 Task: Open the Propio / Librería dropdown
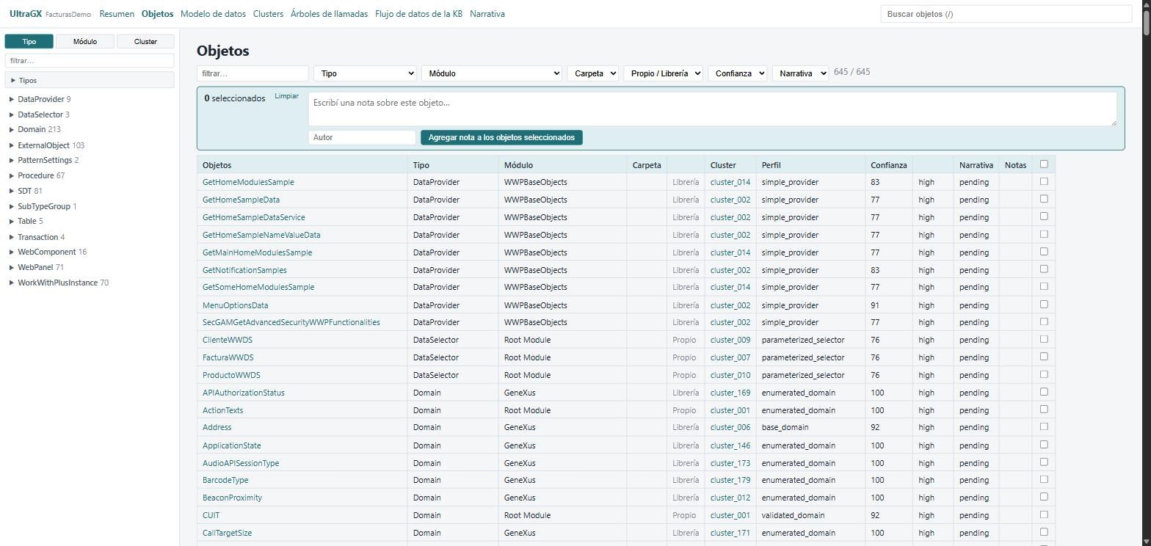[x=663, y=73]
